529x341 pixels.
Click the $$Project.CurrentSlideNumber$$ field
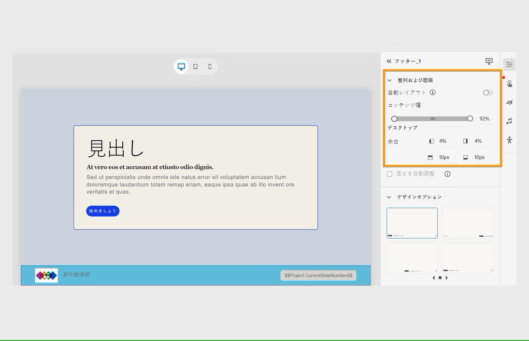(x=318, y=276)
